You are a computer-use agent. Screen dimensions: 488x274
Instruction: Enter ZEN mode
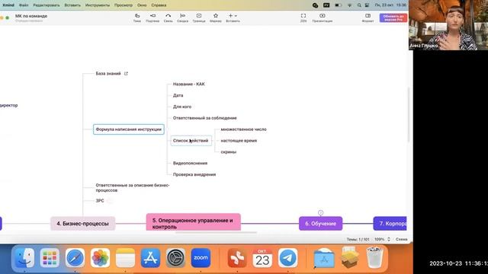[303, 18]
